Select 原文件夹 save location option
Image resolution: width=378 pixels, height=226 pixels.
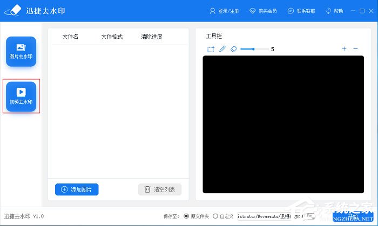click(x=196, y=216)
